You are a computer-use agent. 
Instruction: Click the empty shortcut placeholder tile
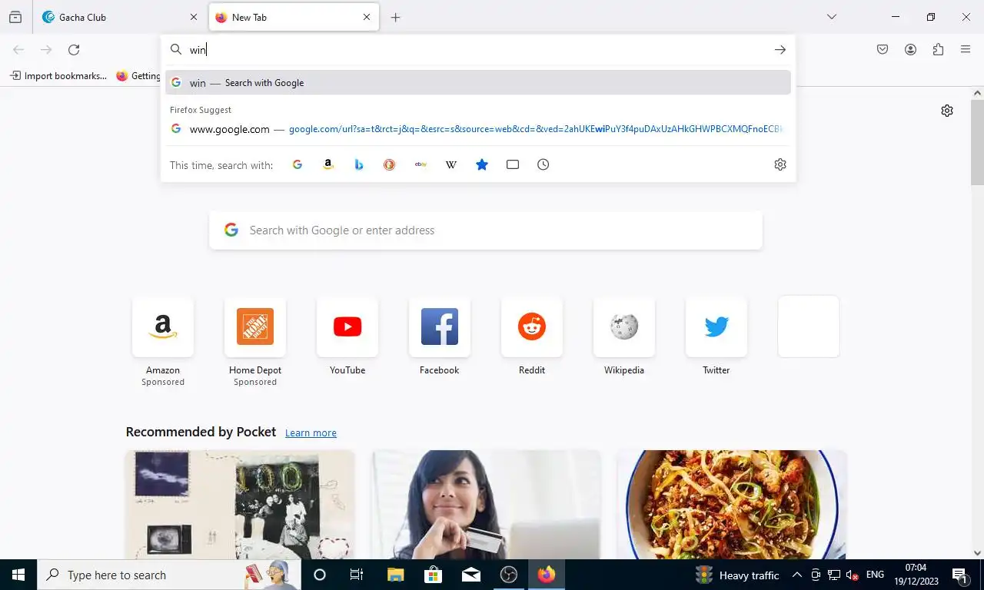coord(809,326)
